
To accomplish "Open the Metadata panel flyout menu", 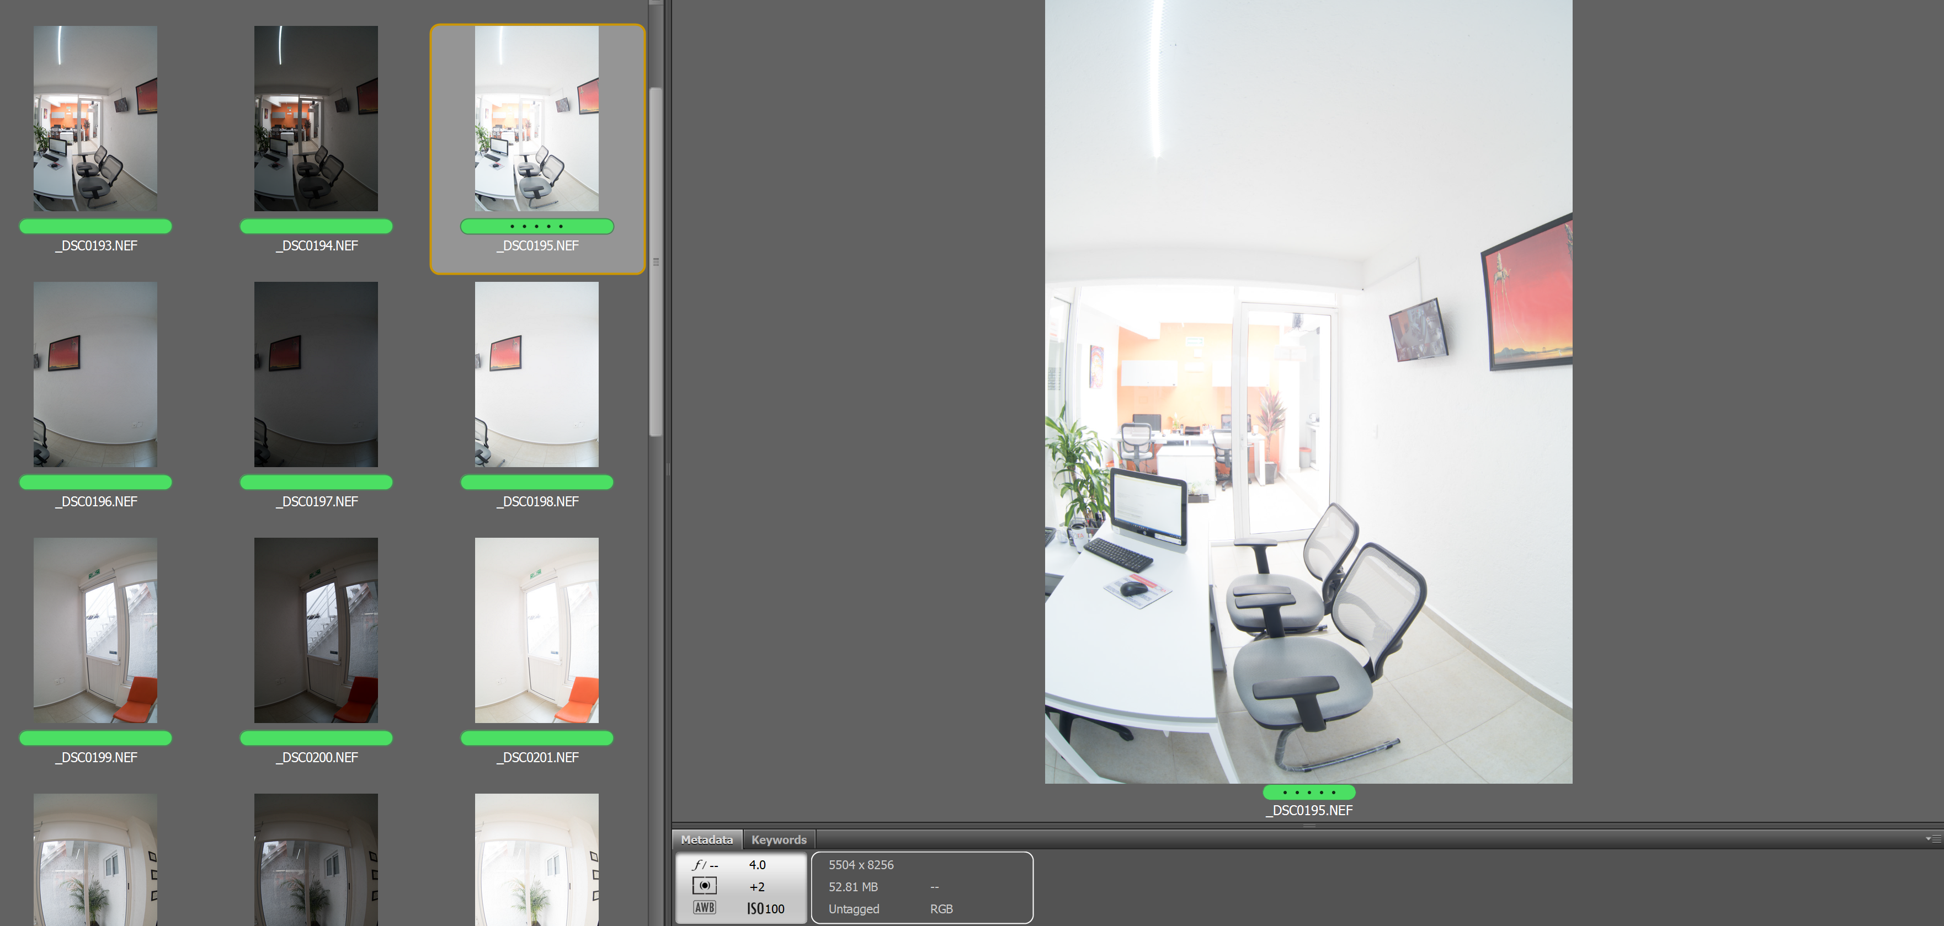I will pyautogui.click(x=1932, y=838).
